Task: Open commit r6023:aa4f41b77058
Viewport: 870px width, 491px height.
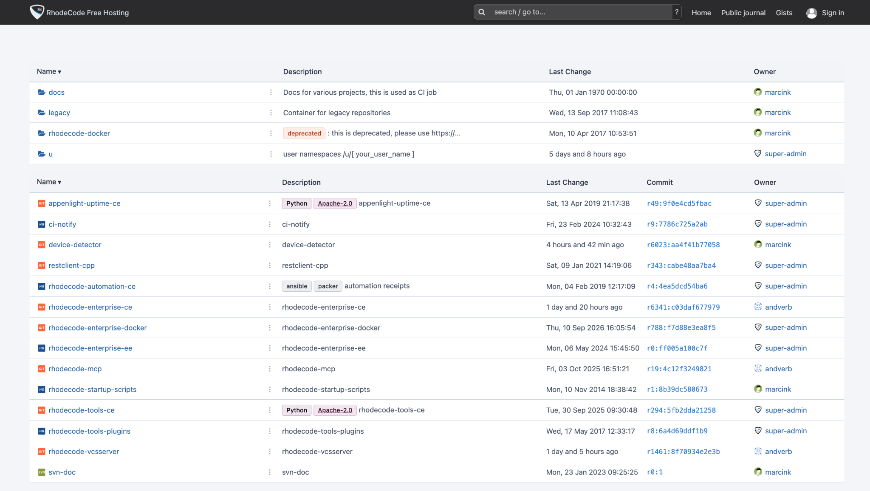Action: (683, 245)
